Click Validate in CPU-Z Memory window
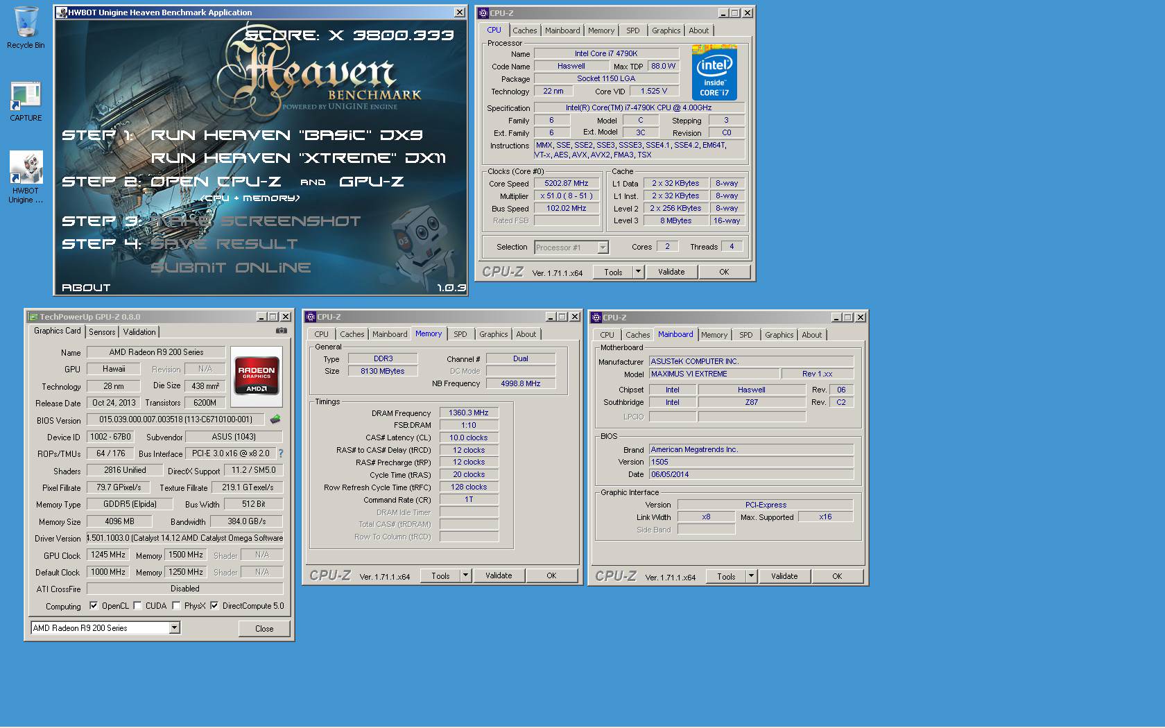Image resolution: width=1165 pixels, height=728 pixels. (x=499, y=575)
